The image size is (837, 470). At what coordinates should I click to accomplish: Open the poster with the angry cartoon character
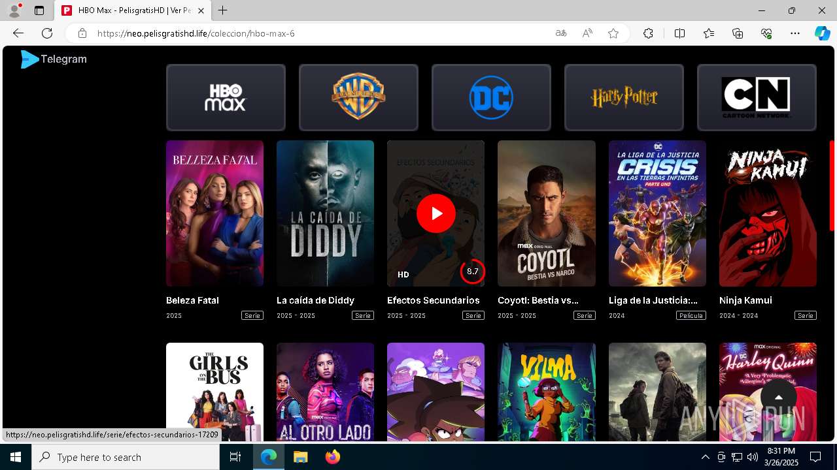[436, 392]
